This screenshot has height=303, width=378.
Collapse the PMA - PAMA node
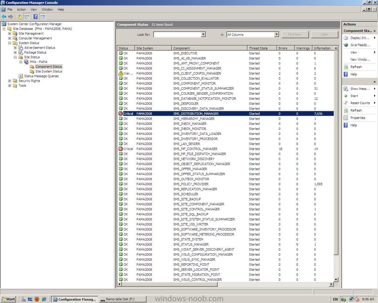(x=21, y=62)
